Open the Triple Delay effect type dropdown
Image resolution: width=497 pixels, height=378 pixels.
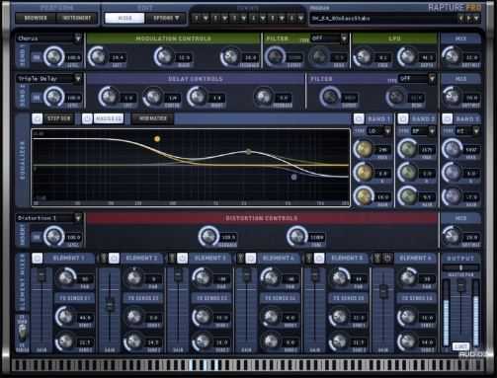[48, 79]
